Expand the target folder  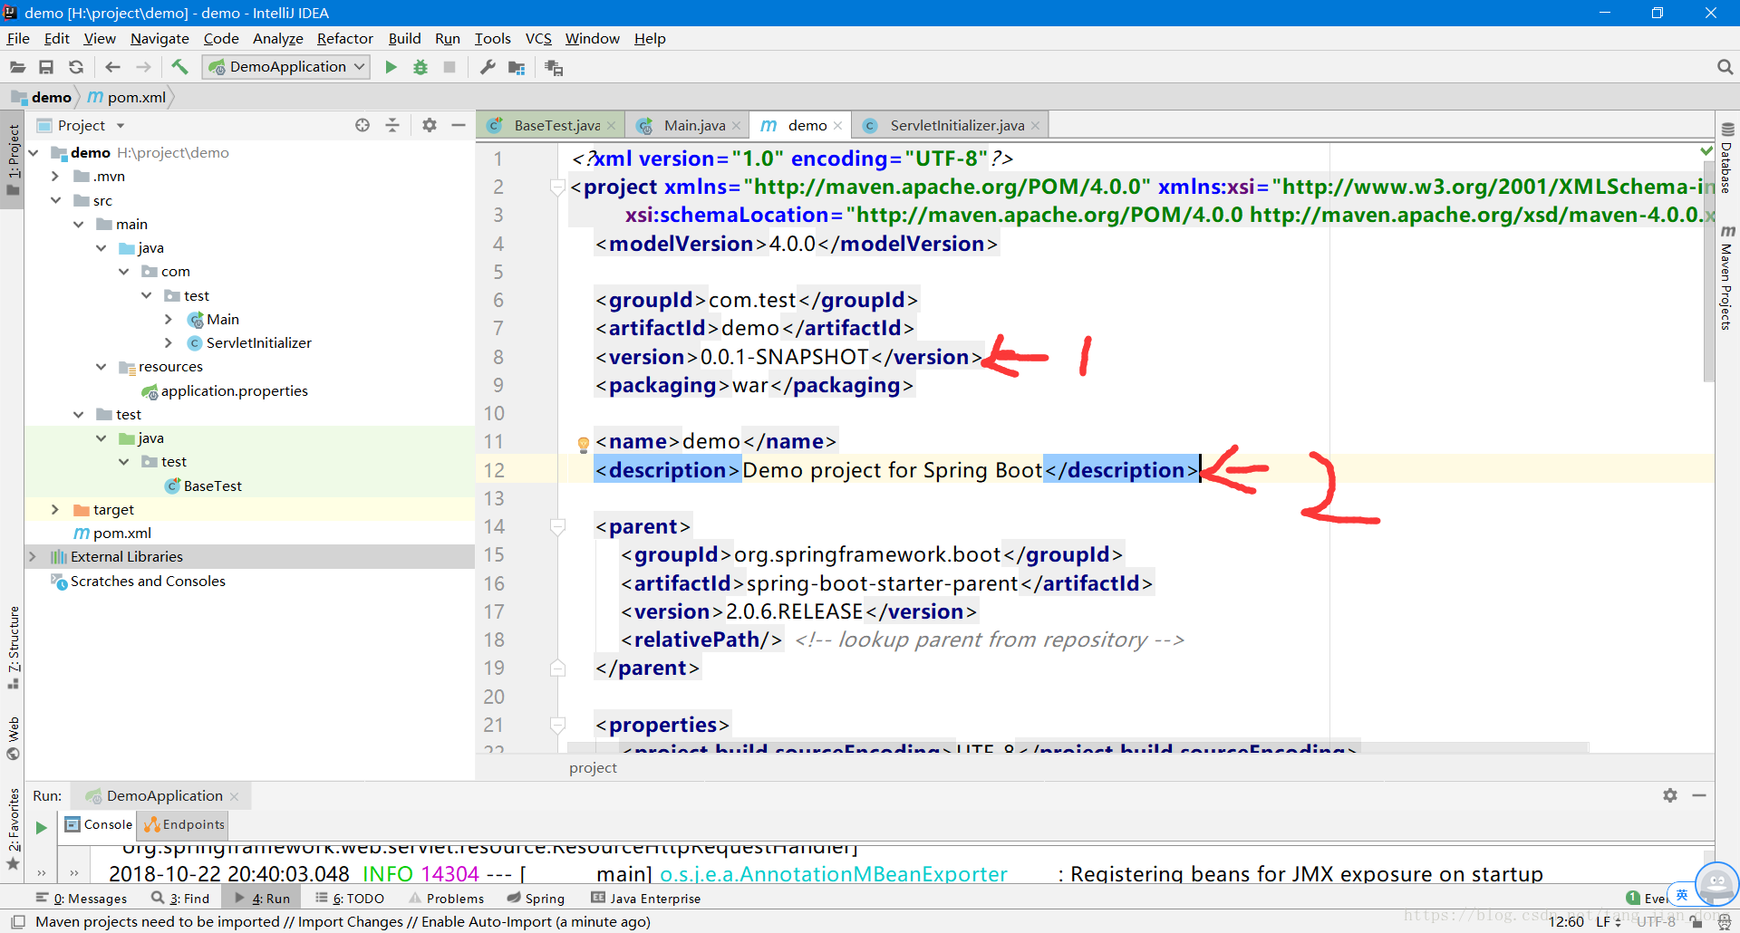coord(55,510)
